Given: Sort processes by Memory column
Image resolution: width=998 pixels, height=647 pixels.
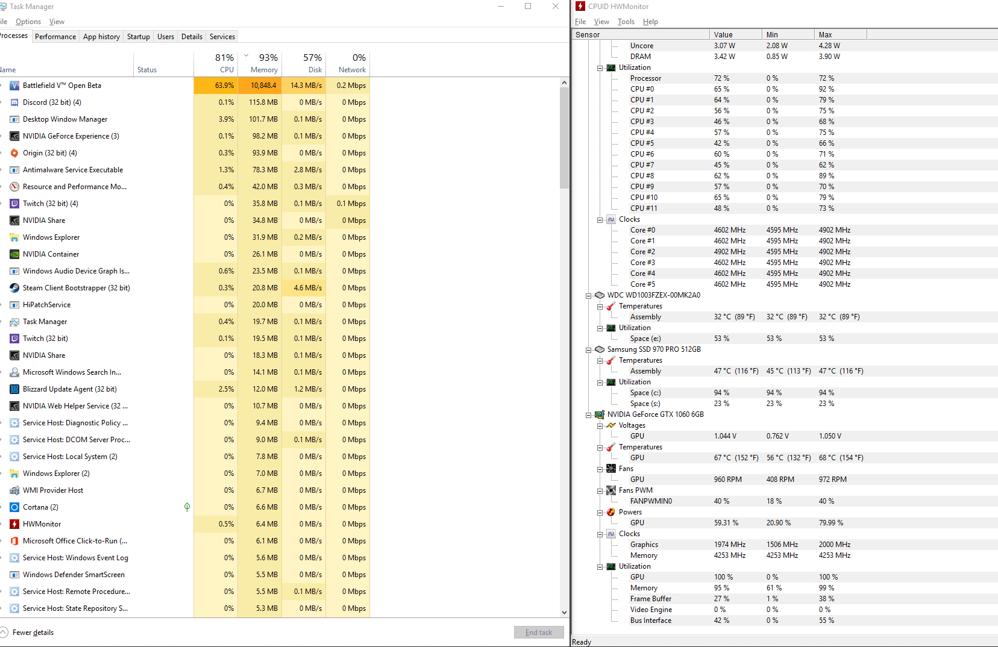Looking at the screenshot, I should point(260,63).
